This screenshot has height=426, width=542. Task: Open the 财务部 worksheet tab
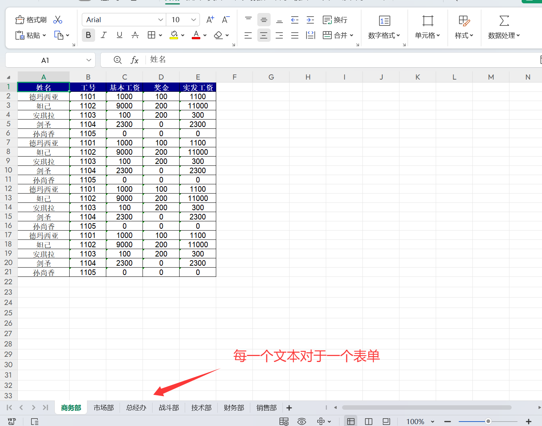tap(234, 407)
